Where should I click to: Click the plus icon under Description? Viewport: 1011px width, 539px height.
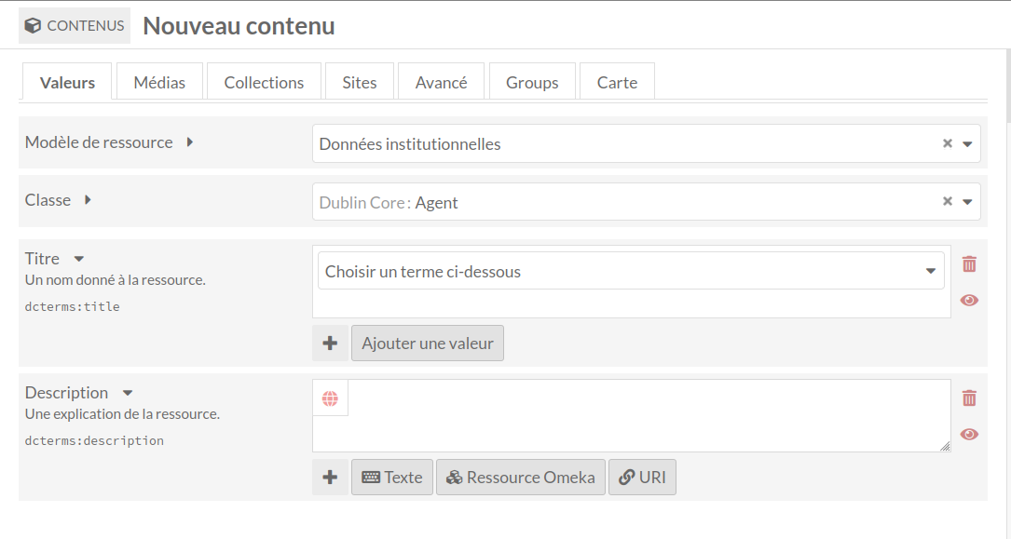[x=330, y=478]
